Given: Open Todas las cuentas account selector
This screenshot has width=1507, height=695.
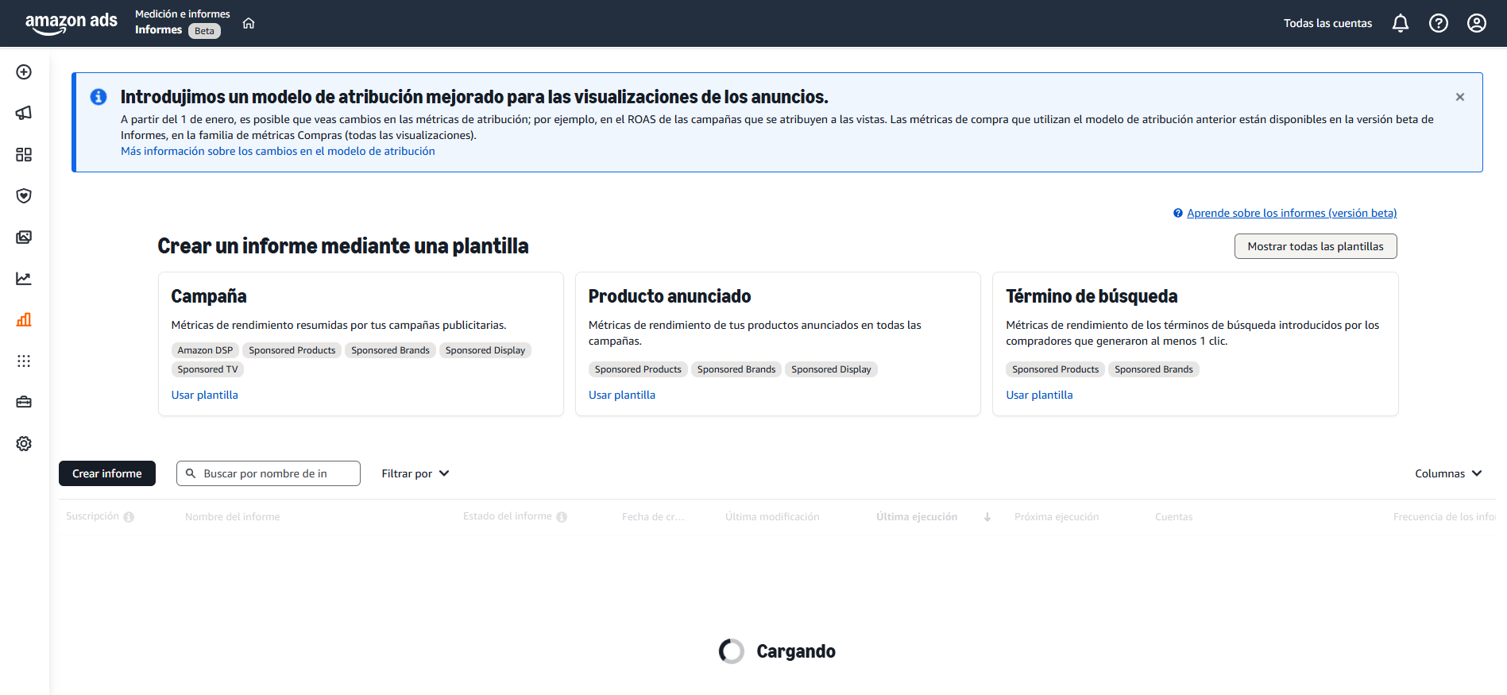Looking at the screenshot, I should pos(1327,23).
